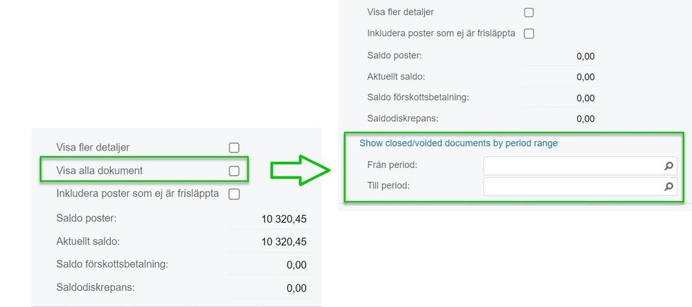Screen dimensions: 692x307
Task: Check Inkludera poster box under Visa alla dokument
Action: [x=234, y=194]
